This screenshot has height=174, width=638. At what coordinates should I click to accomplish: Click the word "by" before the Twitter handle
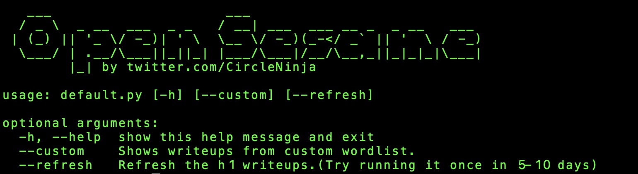pyautogui.click(x=110, y=67)
